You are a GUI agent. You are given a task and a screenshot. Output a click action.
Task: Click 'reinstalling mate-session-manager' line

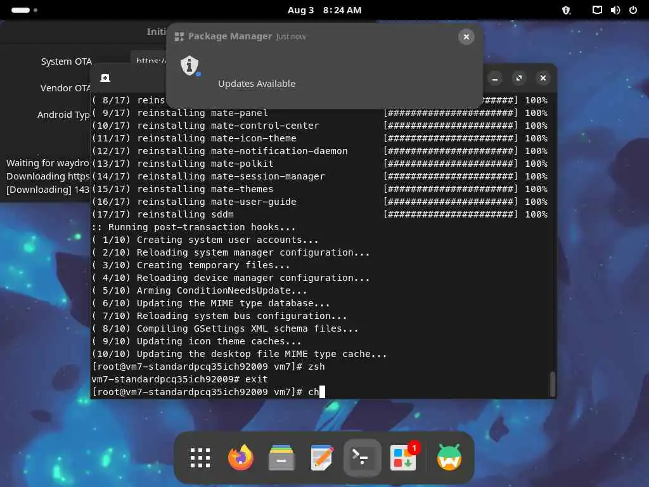(x=231, y=176)
